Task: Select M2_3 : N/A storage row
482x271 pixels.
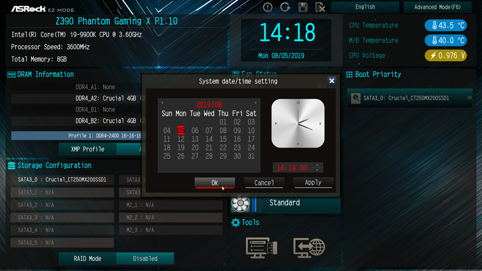Action: click(x=171, y=230)
